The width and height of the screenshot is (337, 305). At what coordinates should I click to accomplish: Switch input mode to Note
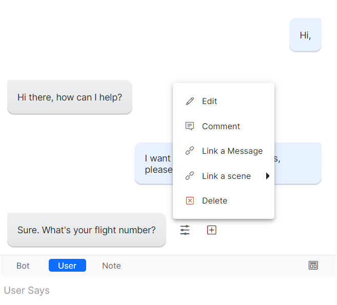[x=111, y=266]
